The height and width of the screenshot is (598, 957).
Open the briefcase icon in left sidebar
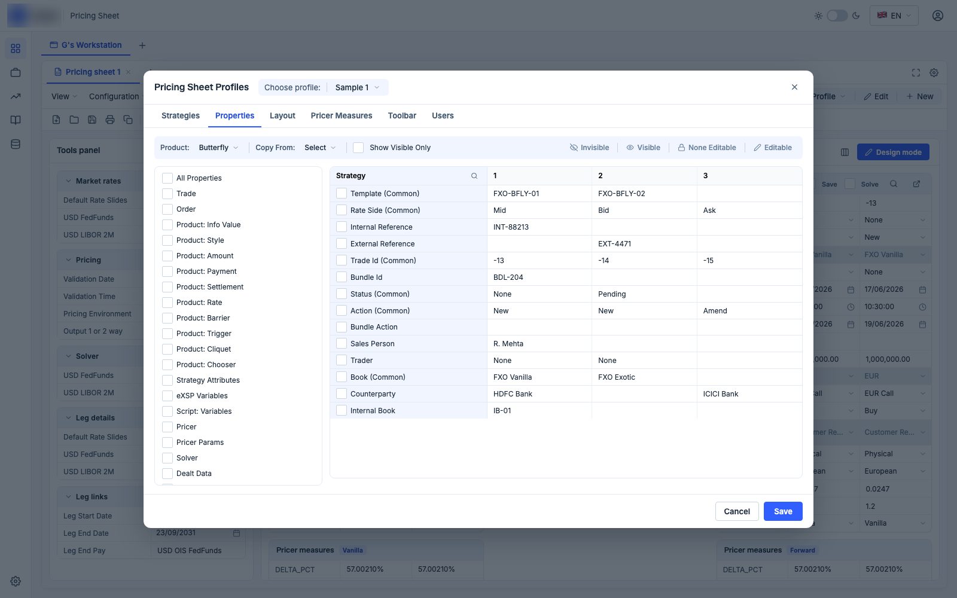pyautogui.click(x=16, y=72)
